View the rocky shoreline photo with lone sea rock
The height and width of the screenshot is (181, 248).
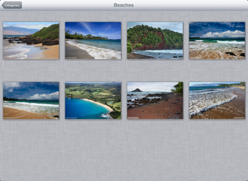155,101
